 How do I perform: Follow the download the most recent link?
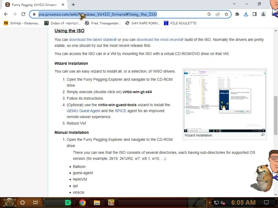(160, 40)
